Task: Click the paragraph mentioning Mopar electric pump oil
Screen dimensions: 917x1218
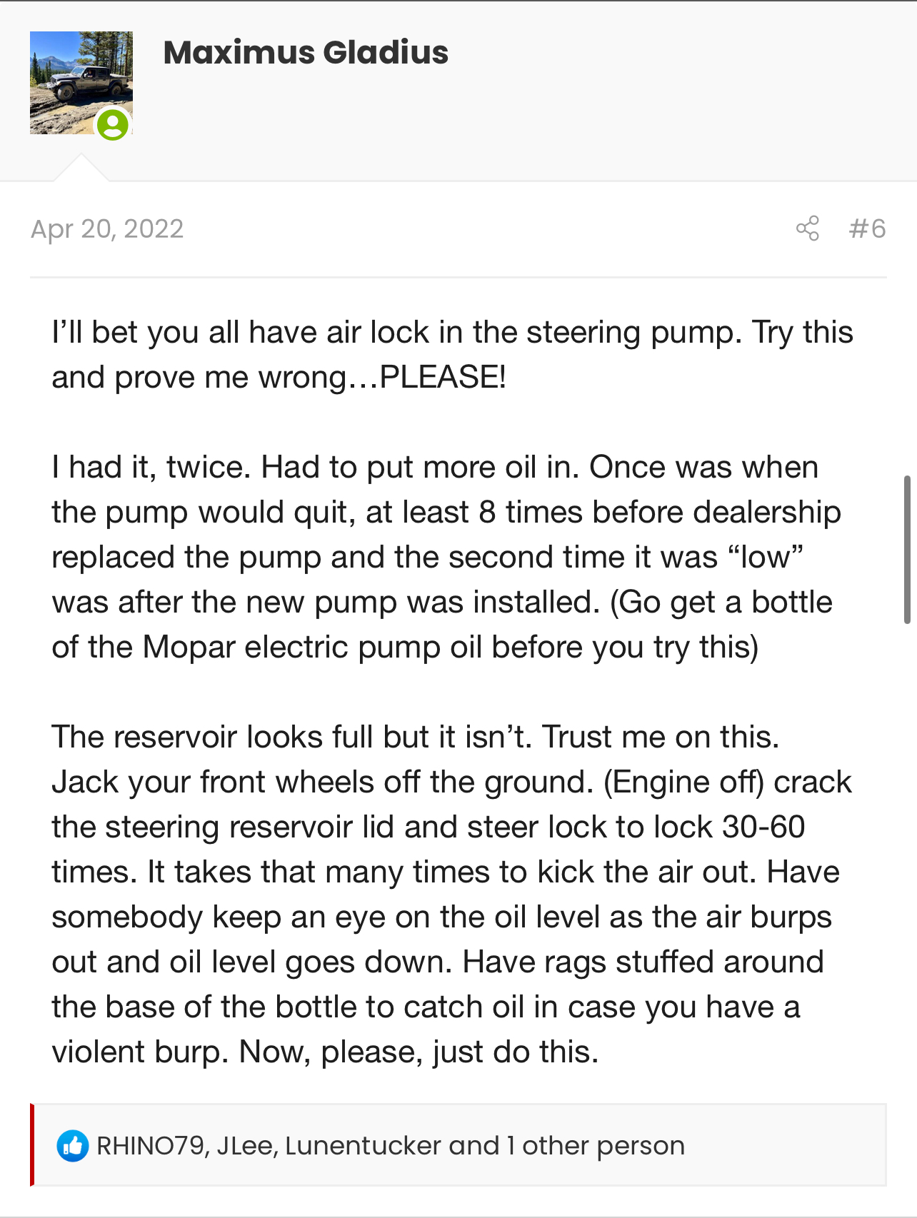Action: (x=446, y=557)
